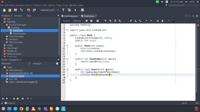Screen dimensions: 200x112
Task: Open the File menu
Action: tap(2, 5)
